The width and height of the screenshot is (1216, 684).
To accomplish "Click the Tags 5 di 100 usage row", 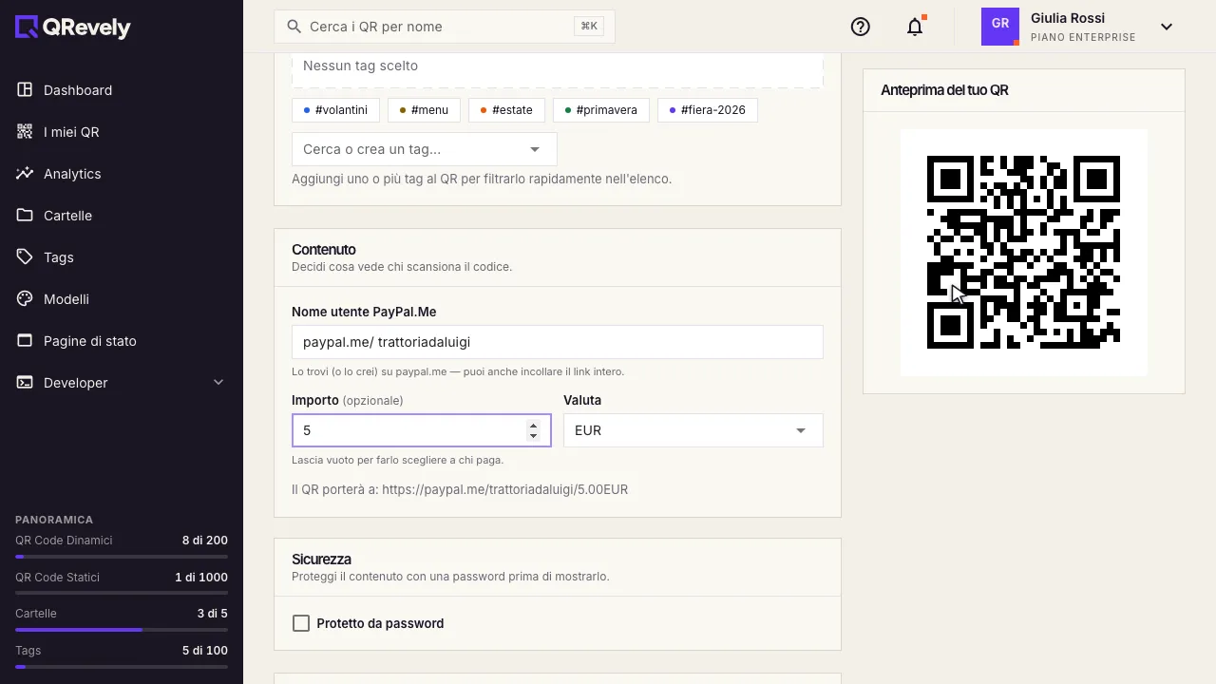I will pyautogui.click(x=122, y=652).
